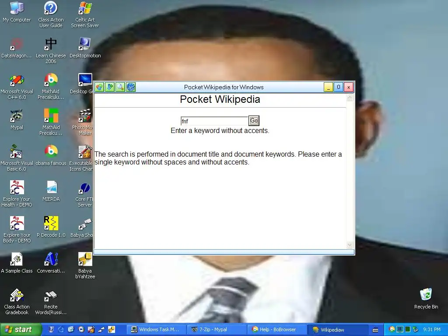This screenshot has height=336, width=448.
Task: Click the BoBrowser icon in system tray
Action: [x=392, y=329]
